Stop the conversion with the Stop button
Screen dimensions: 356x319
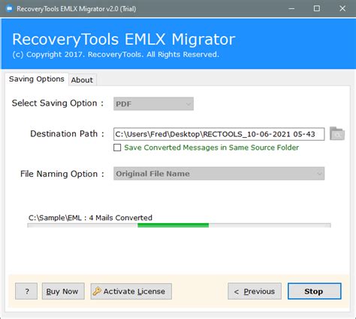315,291
